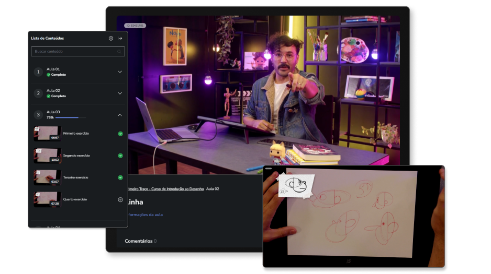Click Aula 01 Completo status
The image size is (491, 274).
(57, 75)
